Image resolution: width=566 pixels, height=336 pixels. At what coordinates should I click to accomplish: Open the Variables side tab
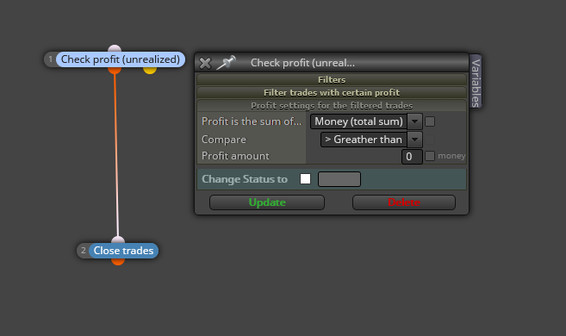click(476, 82)
